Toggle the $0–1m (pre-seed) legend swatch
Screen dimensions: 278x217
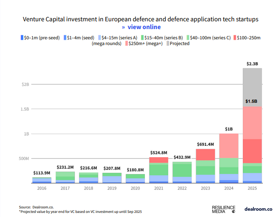22,38
